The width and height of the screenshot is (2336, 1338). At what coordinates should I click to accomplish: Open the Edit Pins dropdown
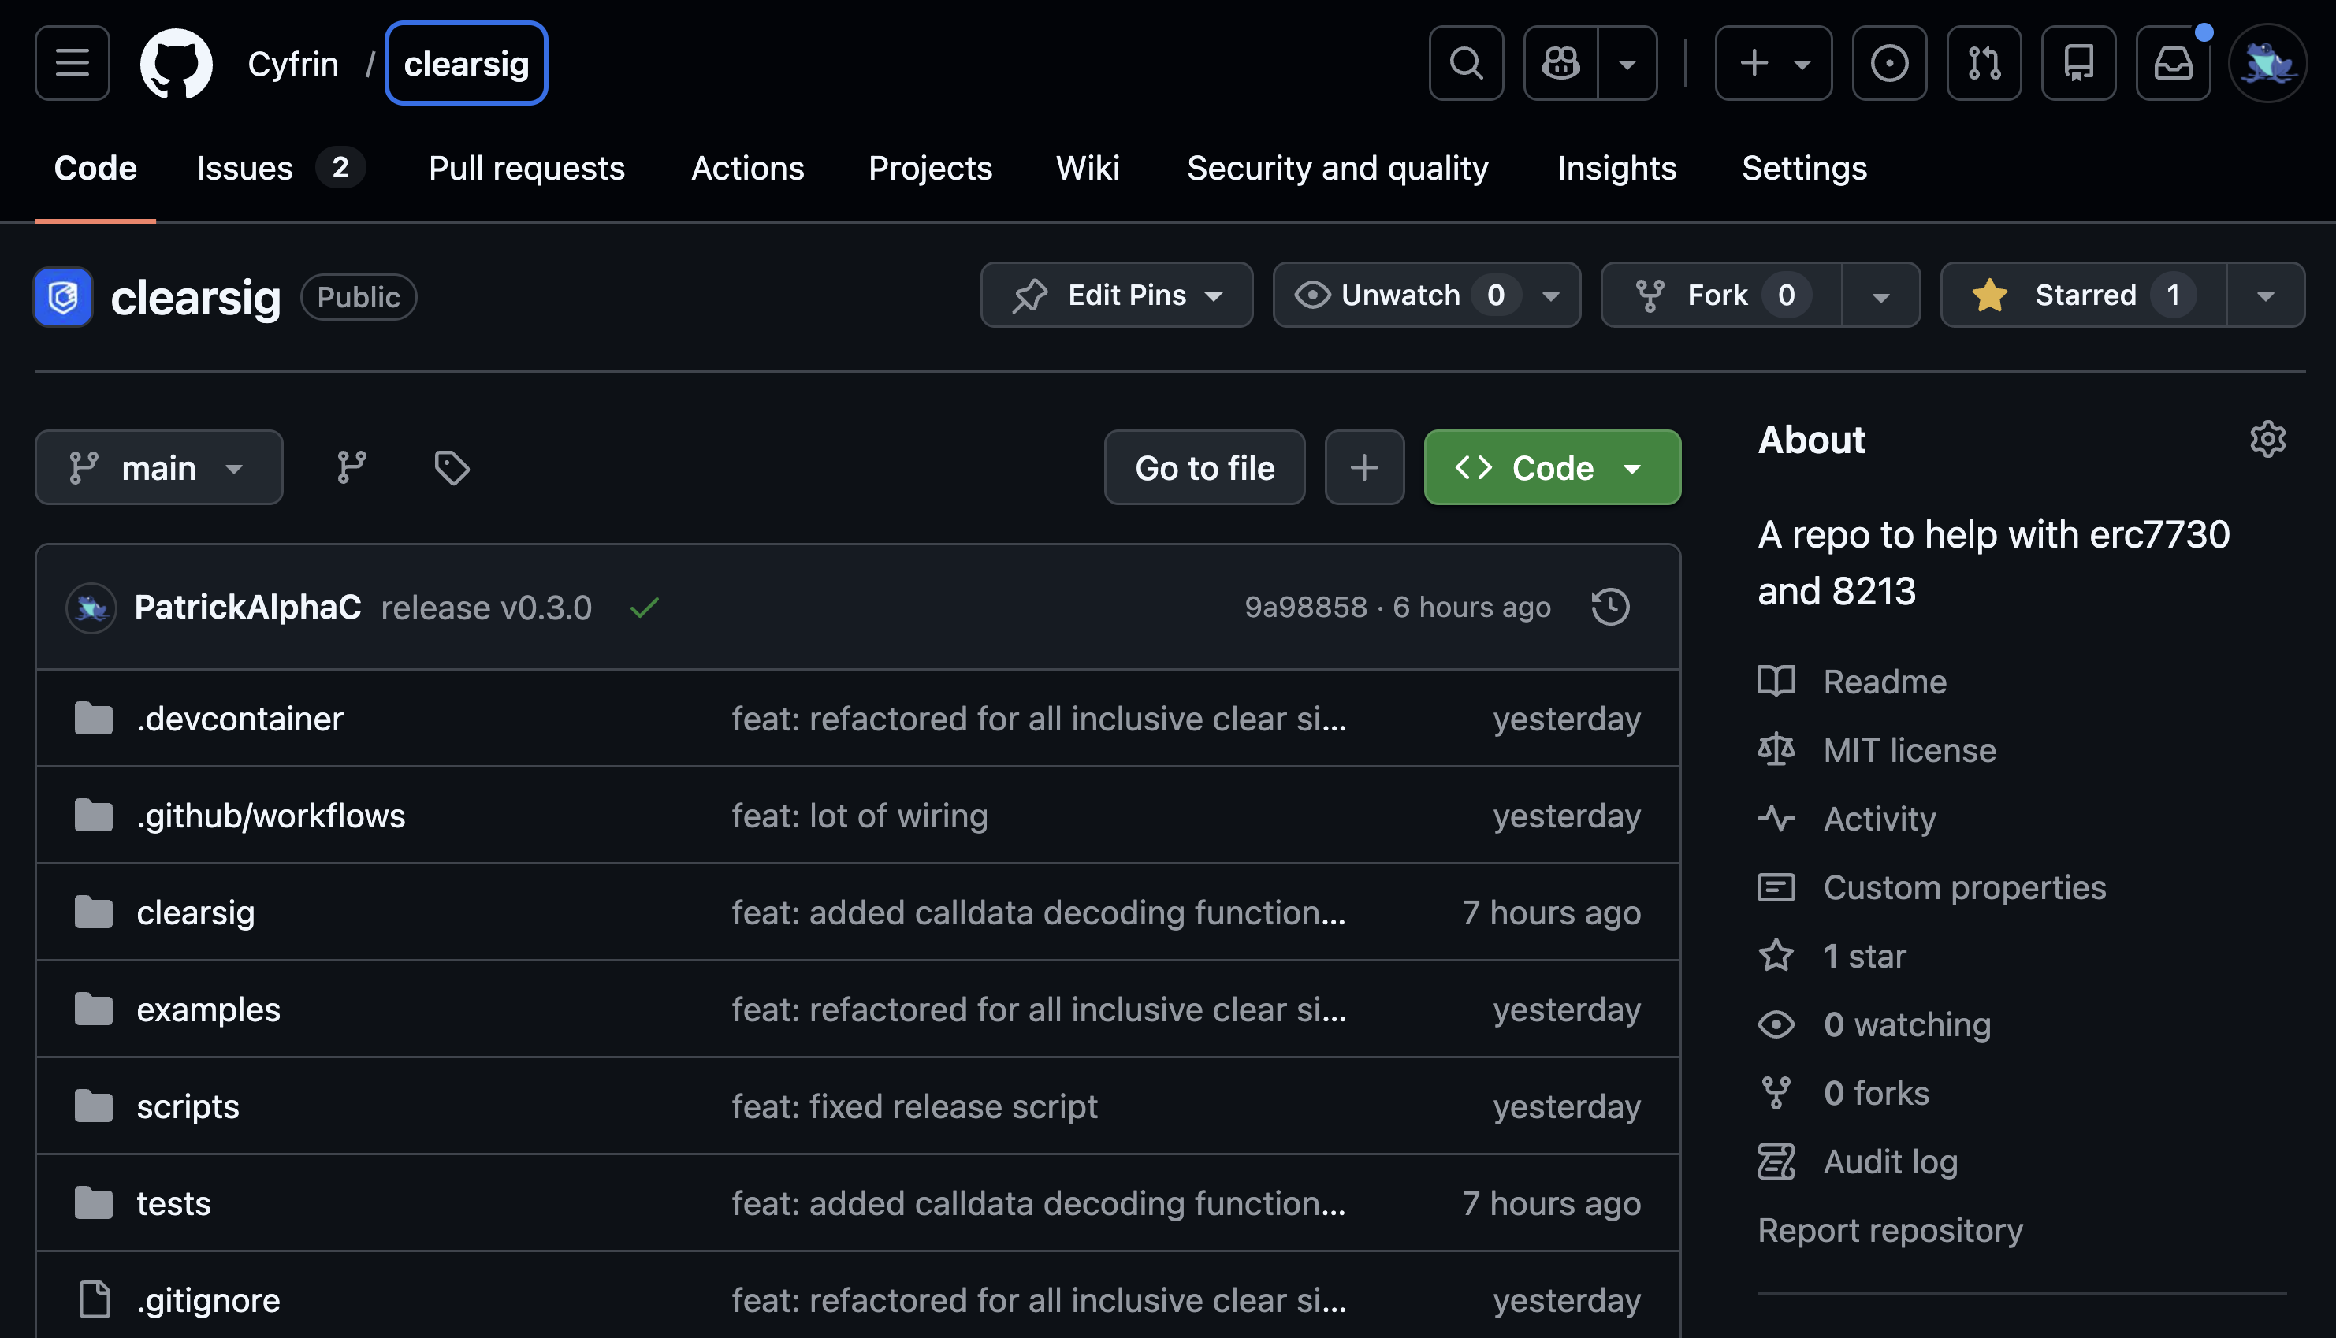[1117, 295]
